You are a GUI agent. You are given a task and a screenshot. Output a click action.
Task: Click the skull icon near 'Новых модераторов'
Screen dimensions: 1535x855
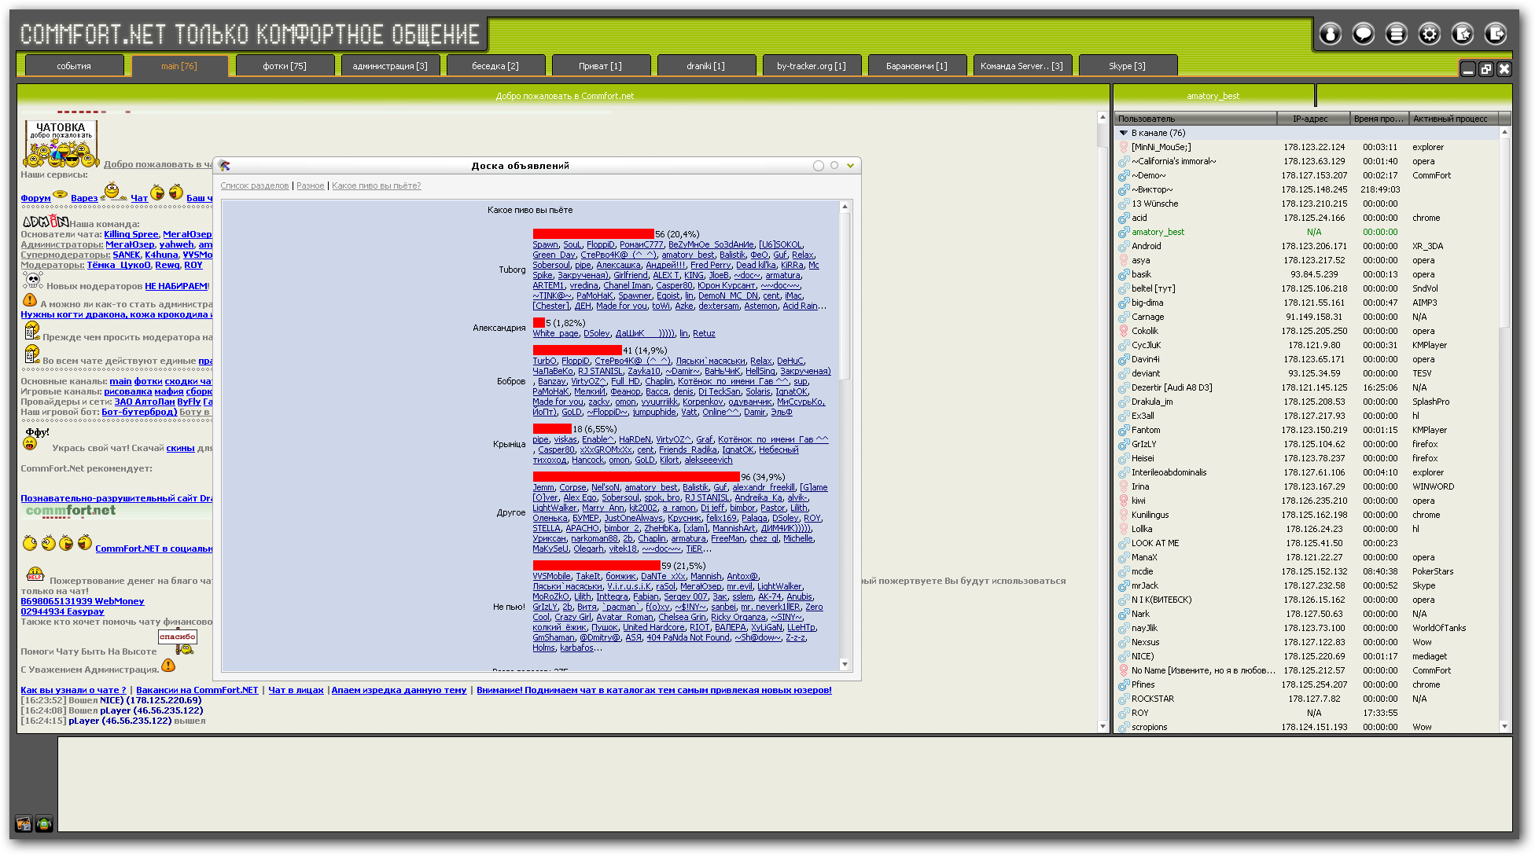pyautogui.click(x=33, y=280)
